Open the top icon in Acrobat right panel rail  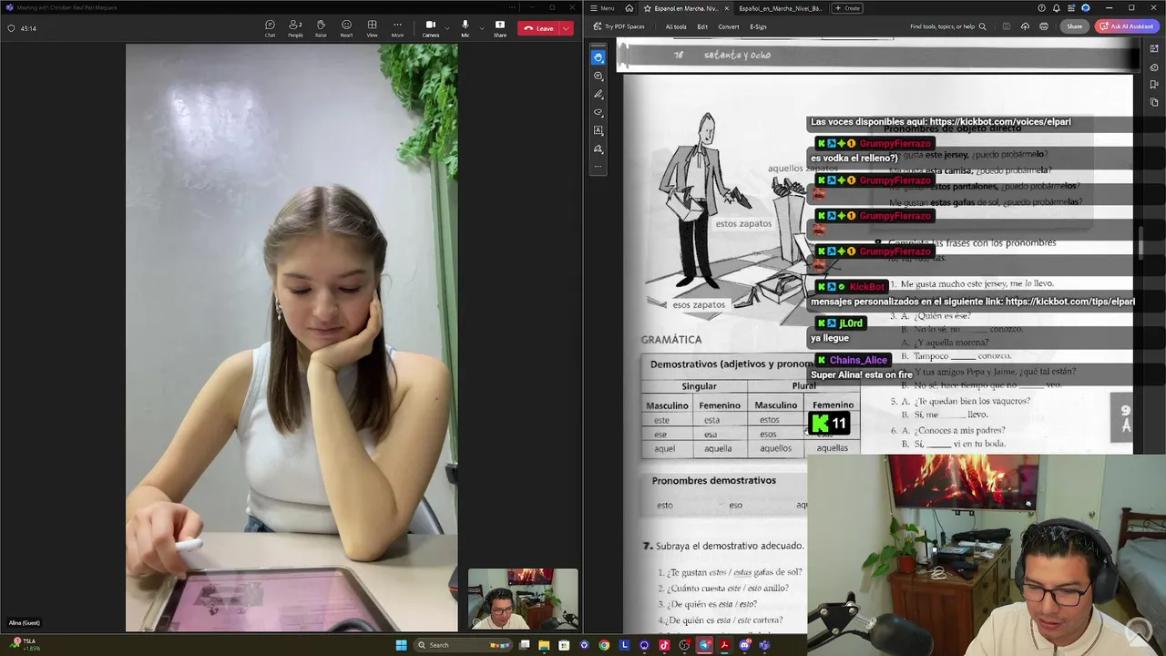[1154, 48]
